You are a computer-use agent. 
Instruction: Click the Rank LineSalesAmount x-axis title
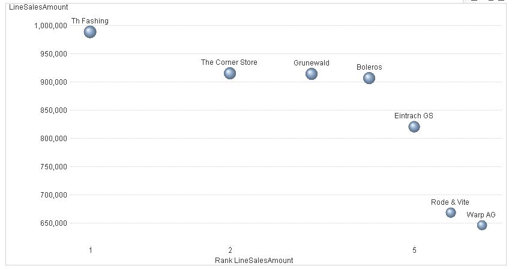pyautogui.click(x=254, y=261)
